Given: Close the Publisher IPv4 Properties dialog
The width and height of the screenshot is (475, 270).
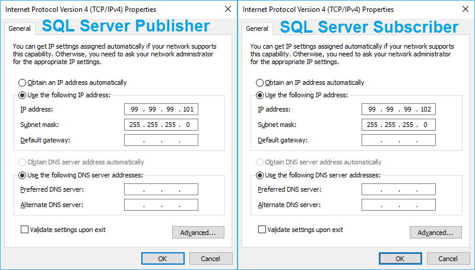Looking at the screenshot, I should tap(228, 9).
